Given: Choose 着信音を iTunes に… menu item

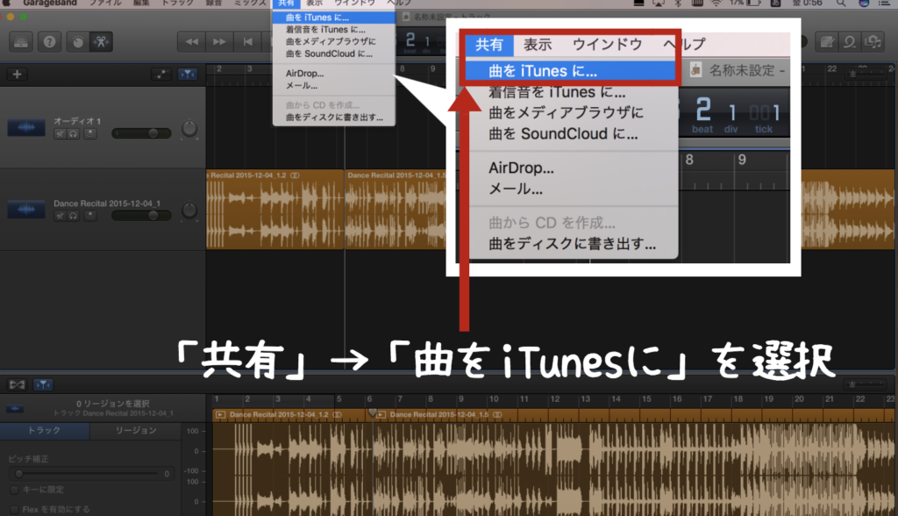Looking at the screenshot, I should pyautogui.click(x=333, y=29).
